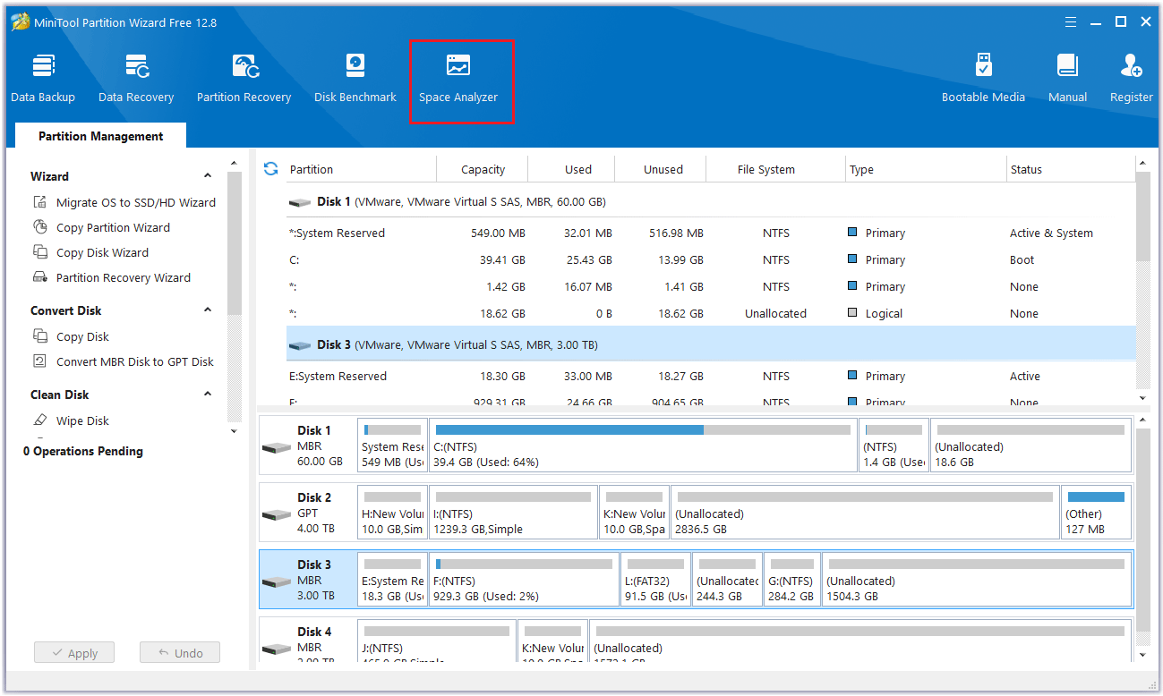Select H:New Volume block on Disk 2
The height and width of the screenshot is (696, 1163).
(x=392, y=513)
